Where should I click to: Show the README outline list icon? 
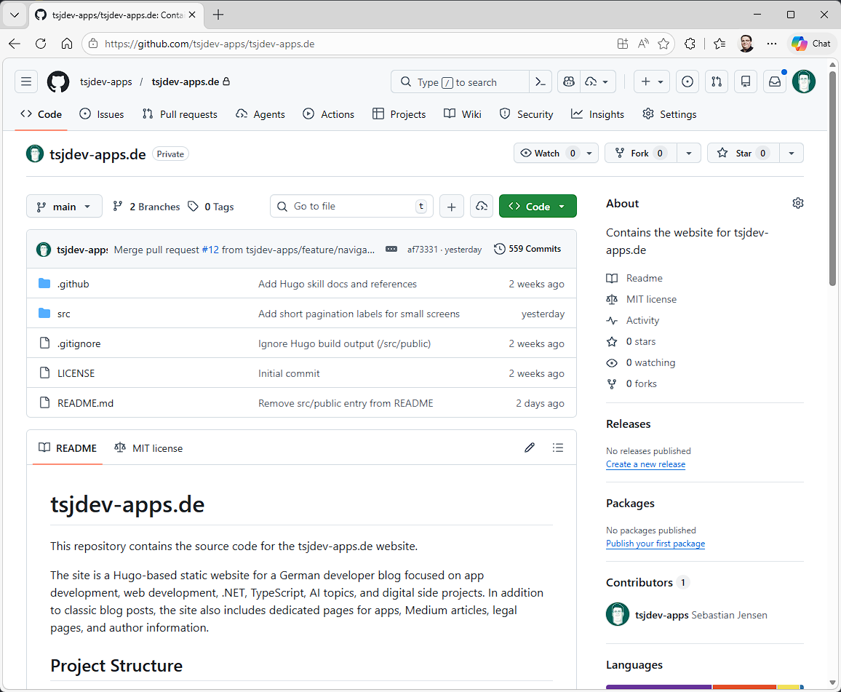click(x=558, y=448)
